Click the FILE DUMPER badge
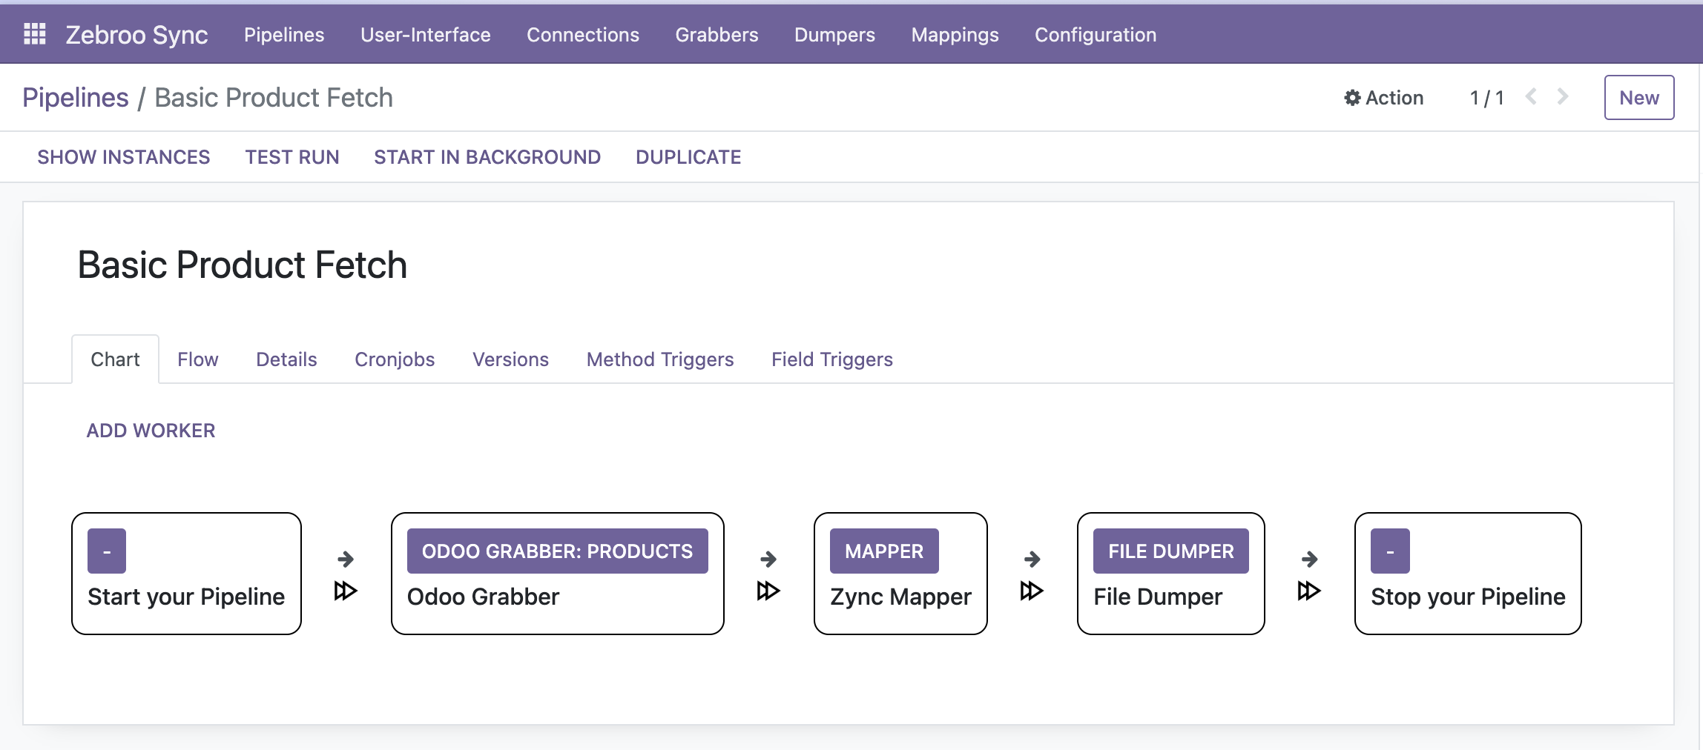This screenshot has height=750, width=1703. (x=1171, y=551)
